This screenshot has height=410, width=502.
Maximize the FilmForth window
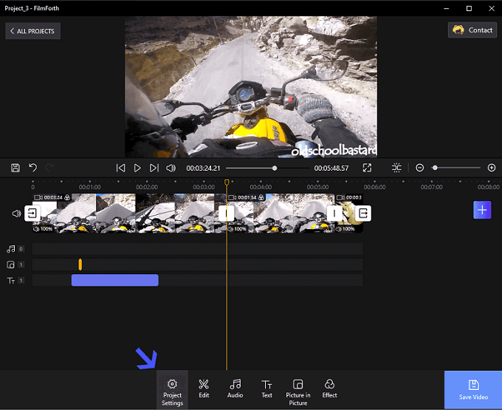[x=469, y=9]
